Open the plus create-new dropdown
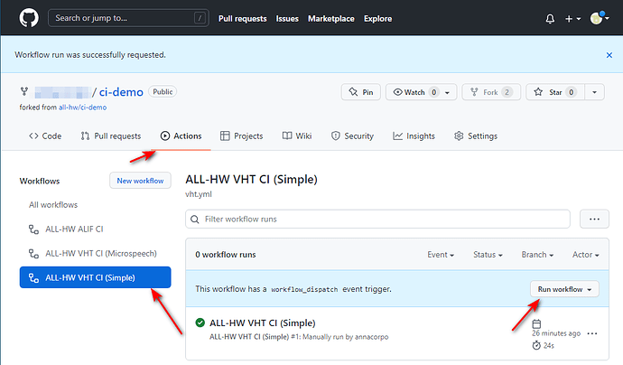The width and height of the screenshot is (623, 365). (572, 18)
